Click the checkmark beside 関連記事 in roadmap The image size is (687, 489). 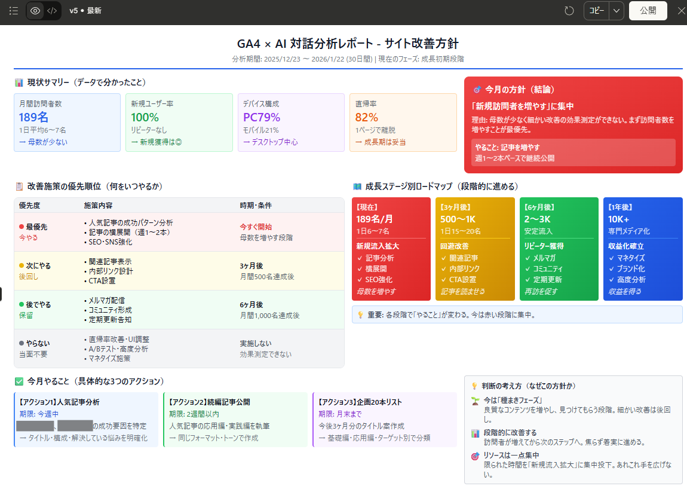pos(443,258)
